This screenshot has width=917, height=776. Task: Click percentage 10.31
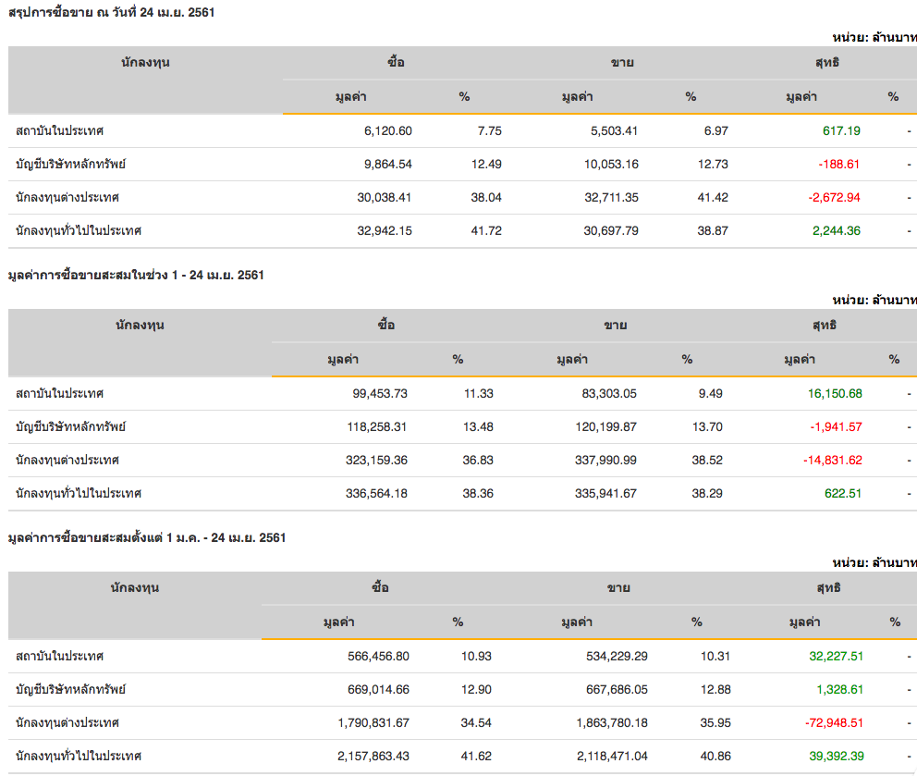tap(715, 657)
